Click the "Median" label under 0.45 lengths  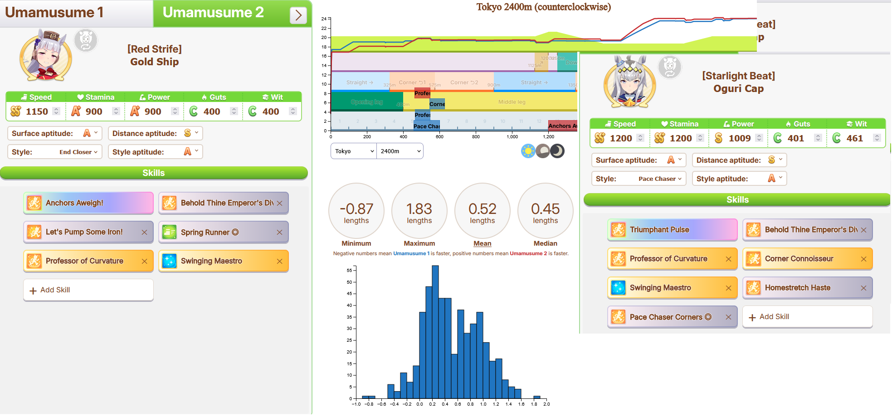pos(546,243)
